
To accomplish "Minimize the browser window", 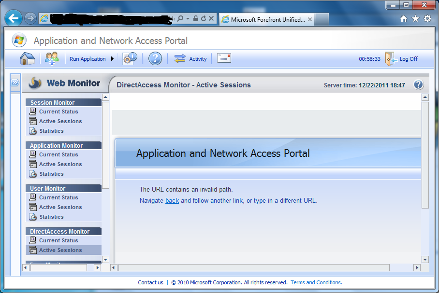I will tap(393, 5).
